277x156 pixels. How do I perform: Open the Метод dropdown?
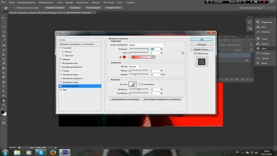pyautogui.click(x=135, y=66)
